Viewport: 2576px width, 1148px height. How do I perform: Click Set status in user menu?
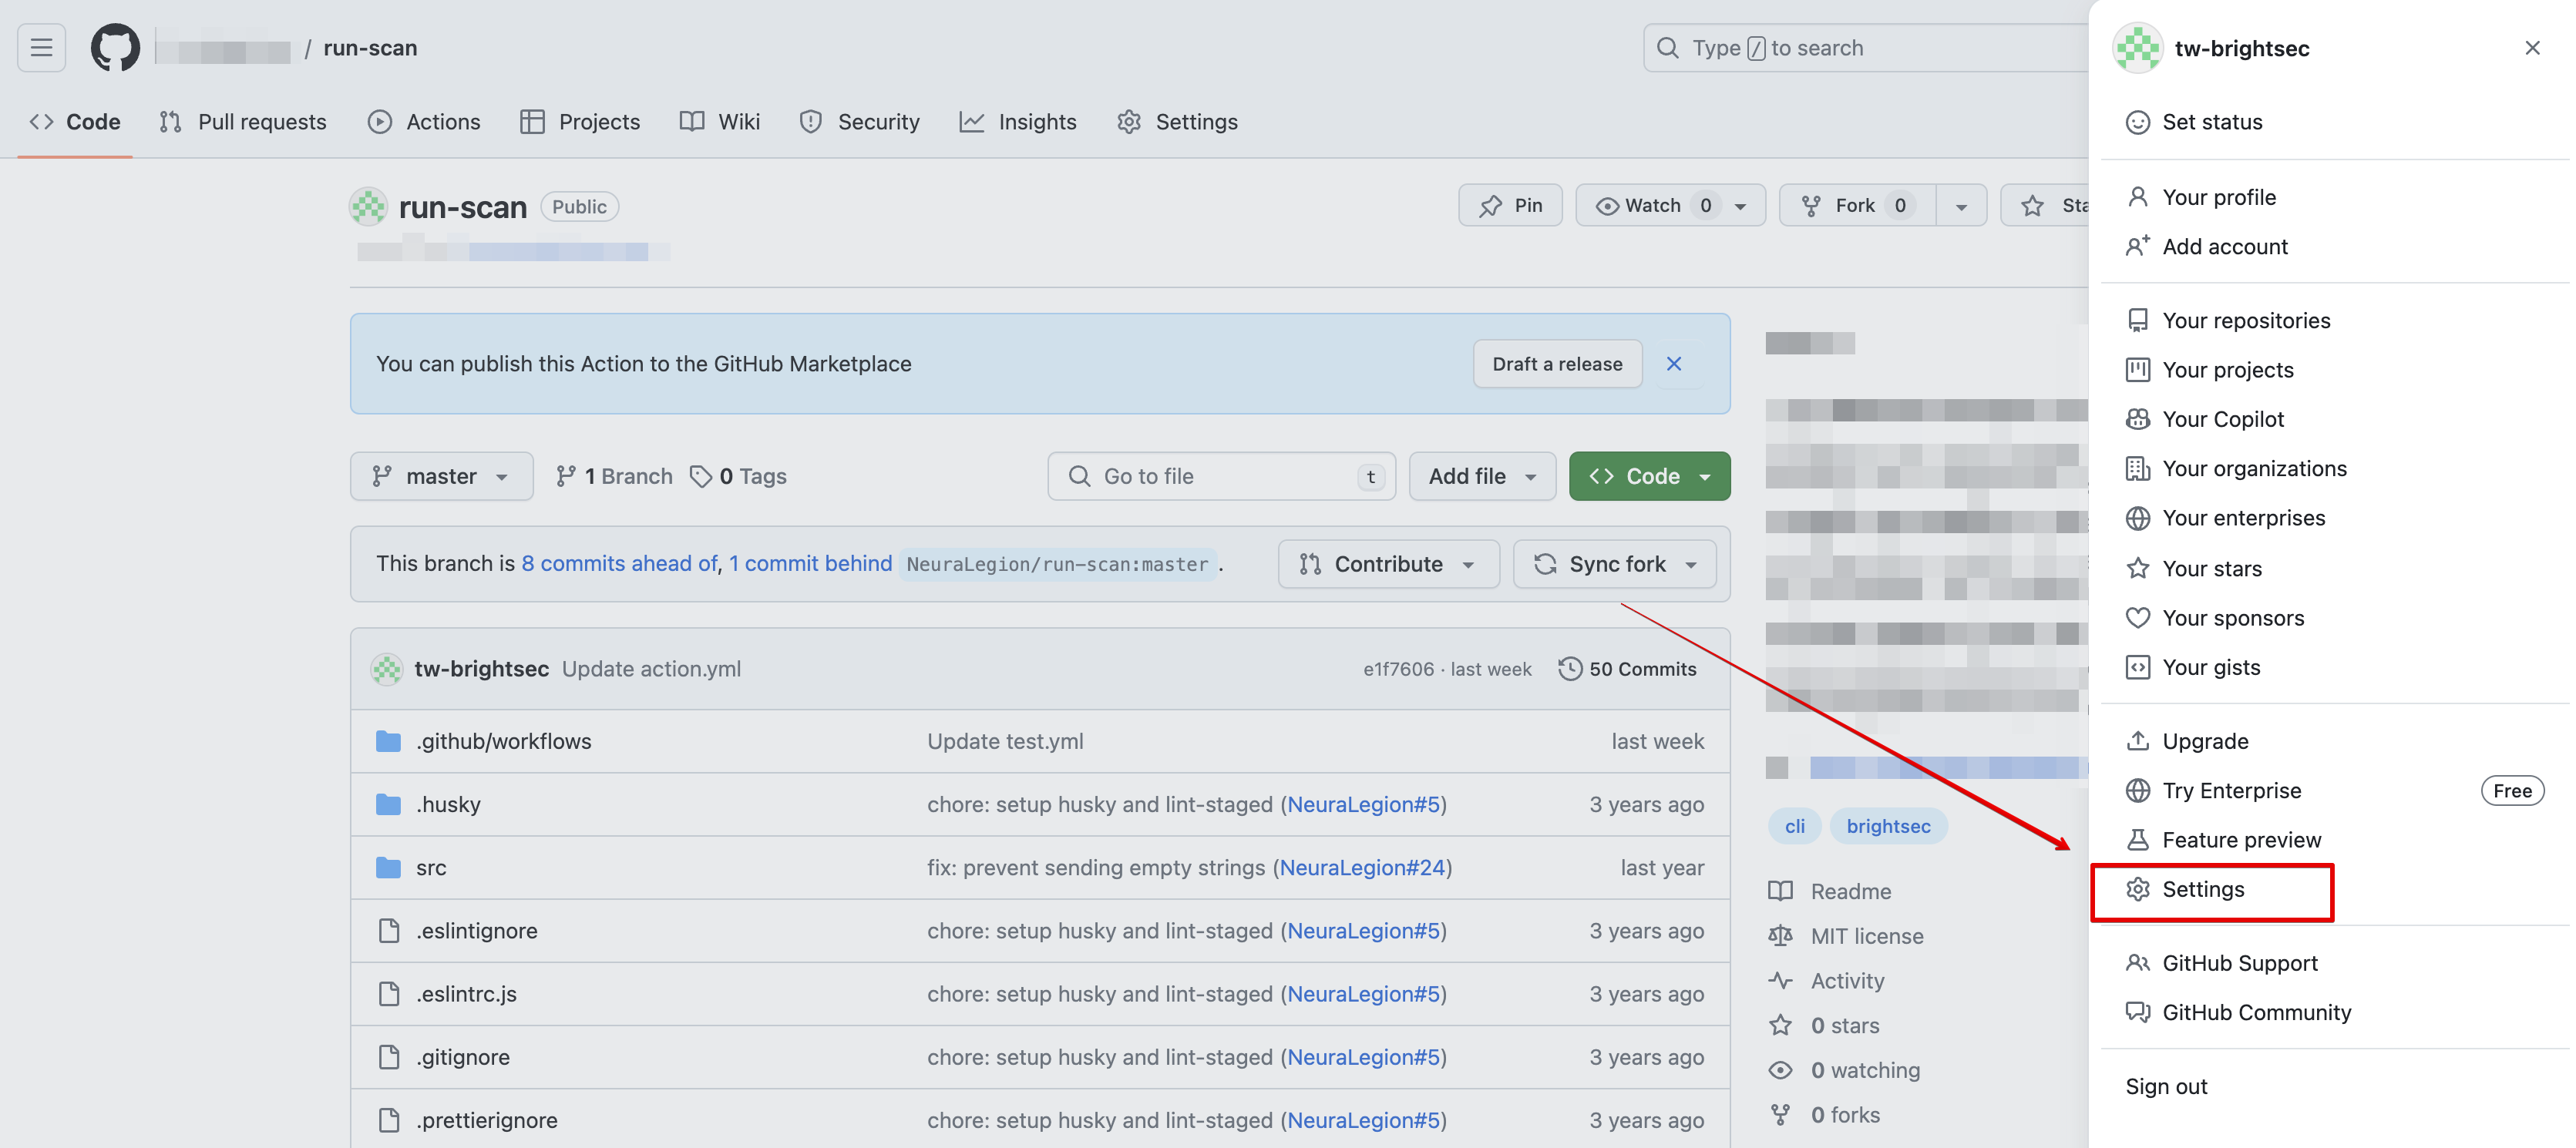[2334, 122]
